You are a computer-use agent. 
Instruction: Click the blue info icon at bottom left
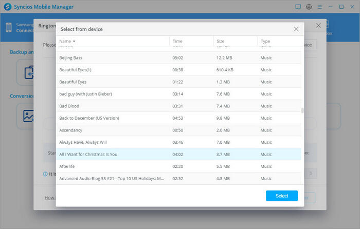45,174
